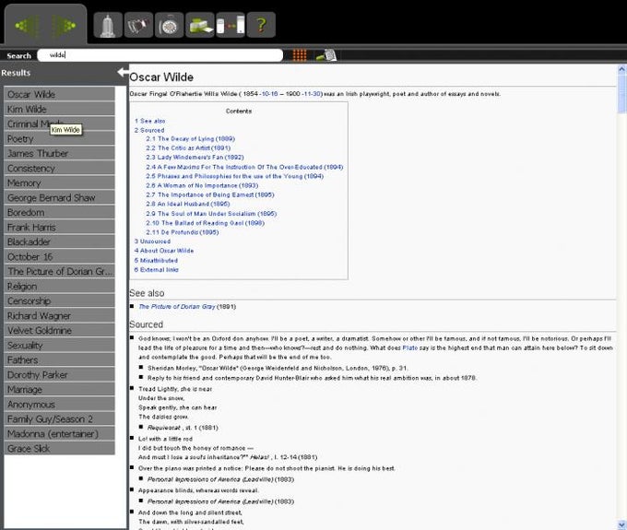Open the Dorothy Parker result
Viewport: 627px width, 530px height.
(59, 375)
